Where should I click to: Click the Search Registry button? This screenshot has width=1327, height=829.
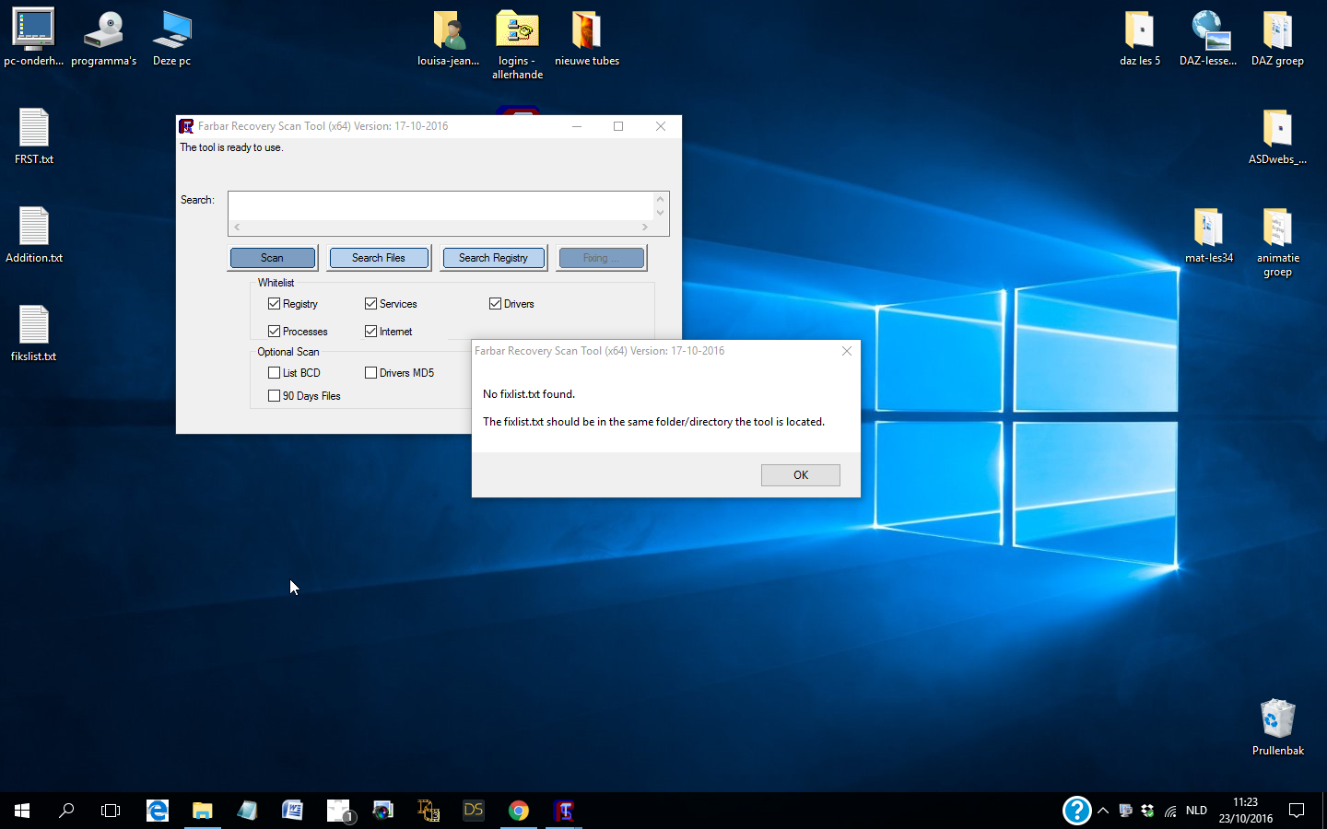point(493,258)
